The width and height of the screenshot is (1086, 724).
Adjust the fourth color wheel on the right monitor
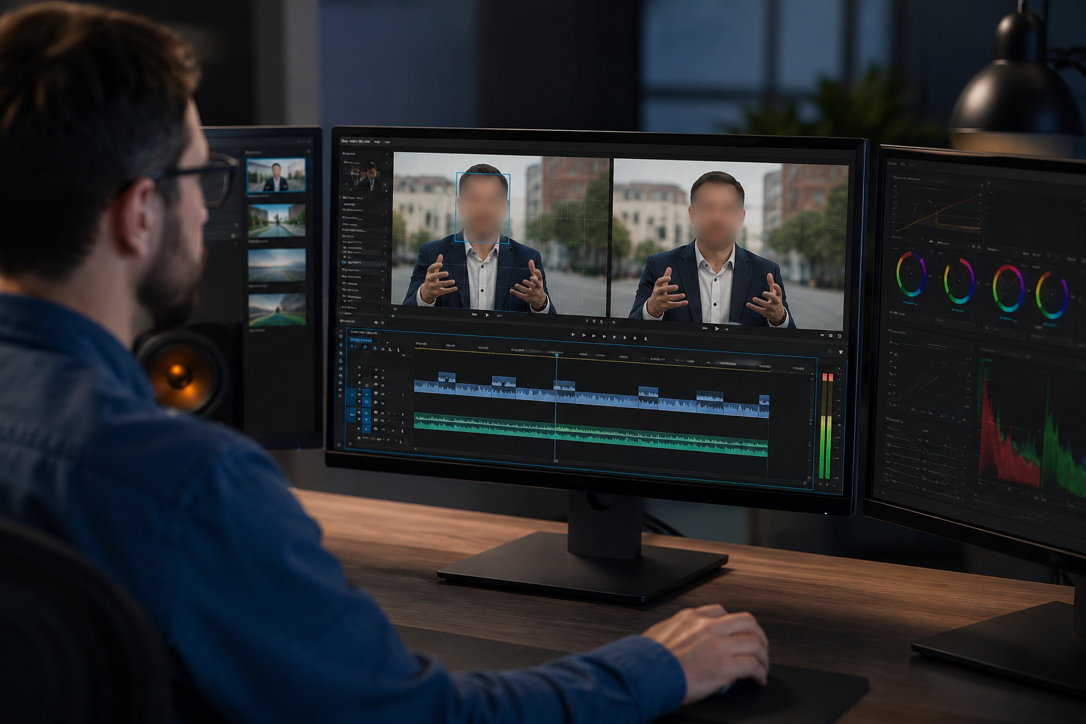pyautogui.click(x=1052, y=293)
